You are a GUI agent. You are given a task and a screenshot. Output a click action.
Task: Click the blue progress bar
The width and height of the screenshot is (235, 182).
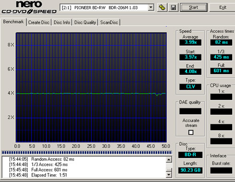pos(87,152)
